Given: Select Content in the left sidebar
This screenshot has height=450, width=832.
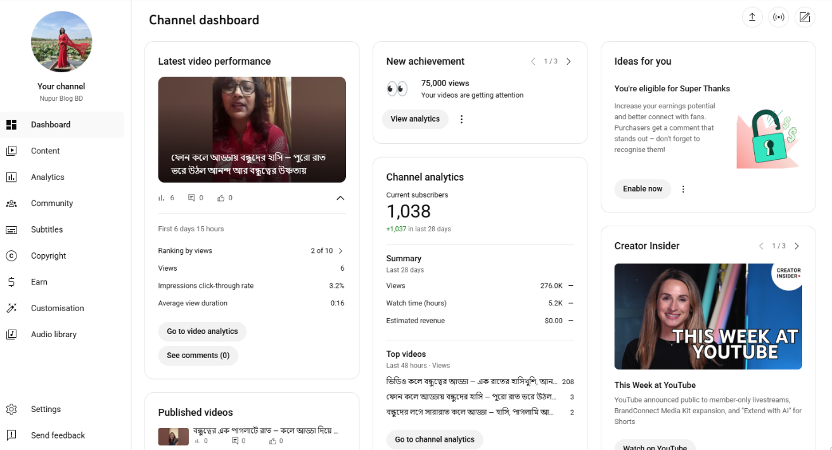Looking at the screenshot, I should [45, 151].
